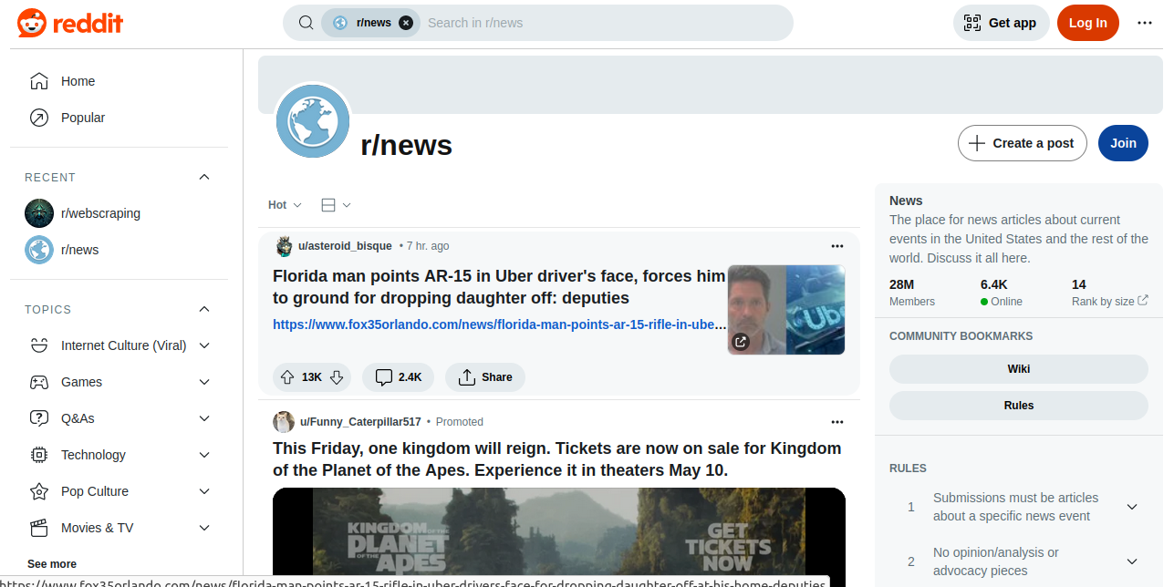This screenshot has height=587, width=1174.
Task: Click the Movies & TV clapperboard icon
Action: tap(39, 528)
